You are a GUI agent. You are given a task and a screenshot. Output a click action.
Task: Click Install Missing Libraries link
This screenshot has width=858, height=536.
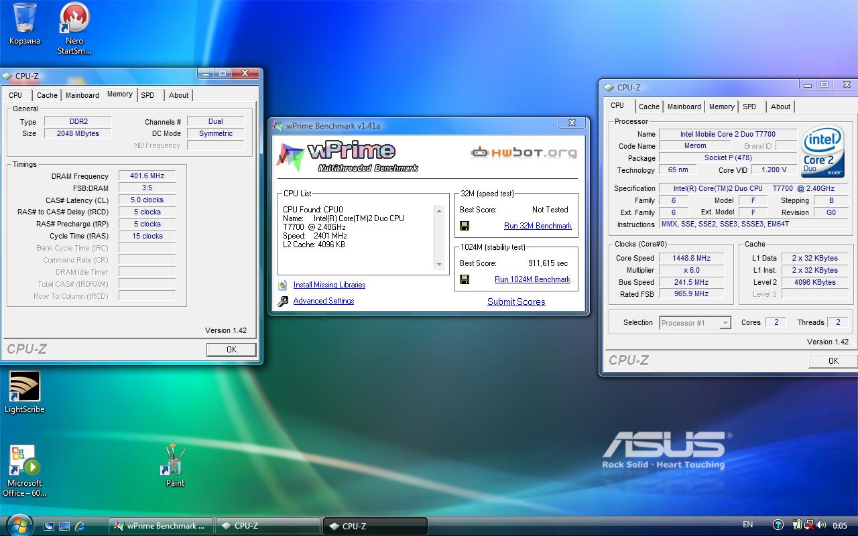click(x=329, y=285)
